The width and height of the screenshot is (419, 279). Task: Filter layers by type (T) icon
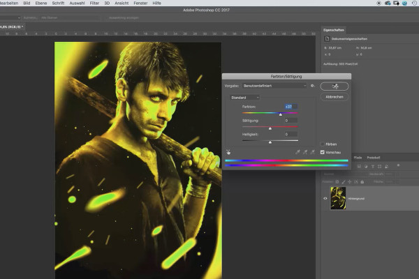pos(373,166)
